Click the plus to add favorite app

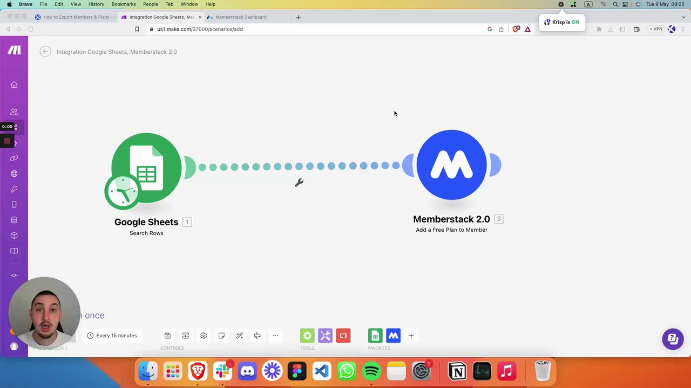click(411, 336)
